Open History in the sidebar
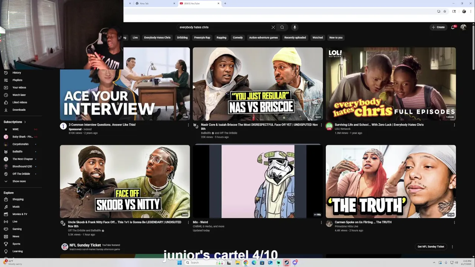The width and height of the screenshot is (475, 267). tap(17, 73)
